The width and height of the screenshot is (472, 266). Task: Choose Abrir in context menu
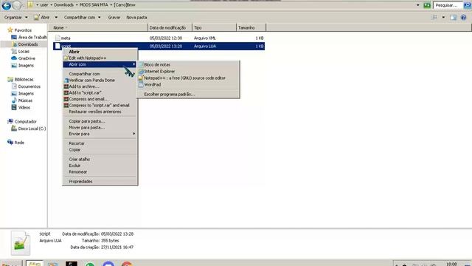click(x=74, y=52)
